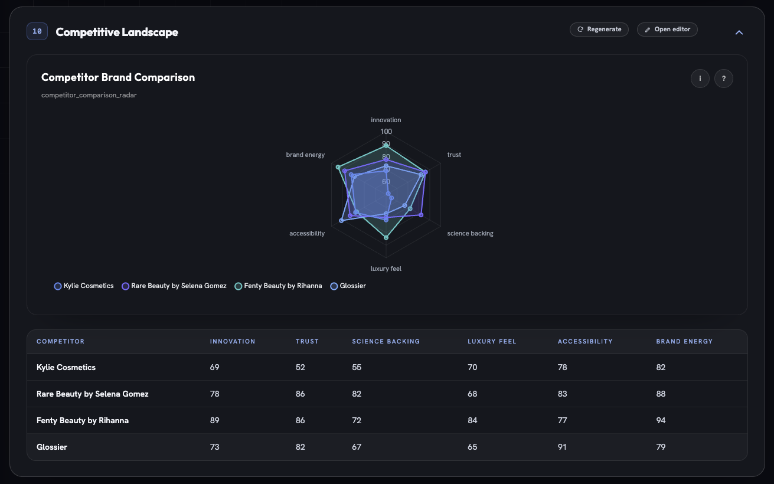Click the radar 'luxury feel' axis label

click(386, 269)
